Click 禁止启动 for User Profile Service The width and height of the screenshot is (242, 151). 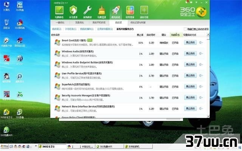point(190,75)
